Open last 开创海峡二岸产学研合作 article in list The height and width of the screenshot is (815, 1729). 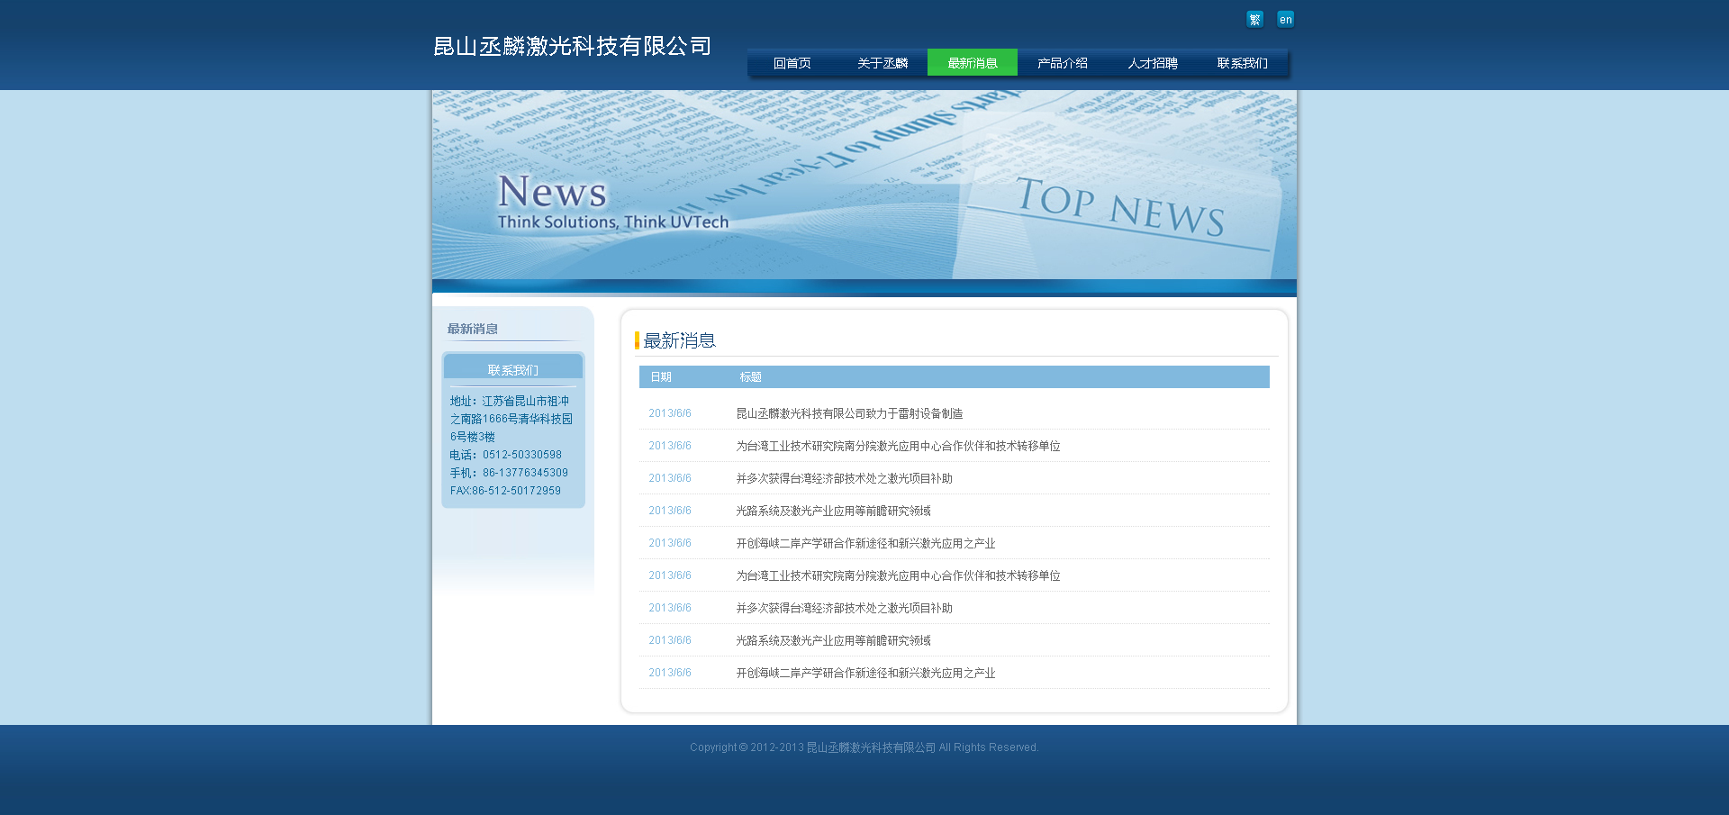(865, 673)
